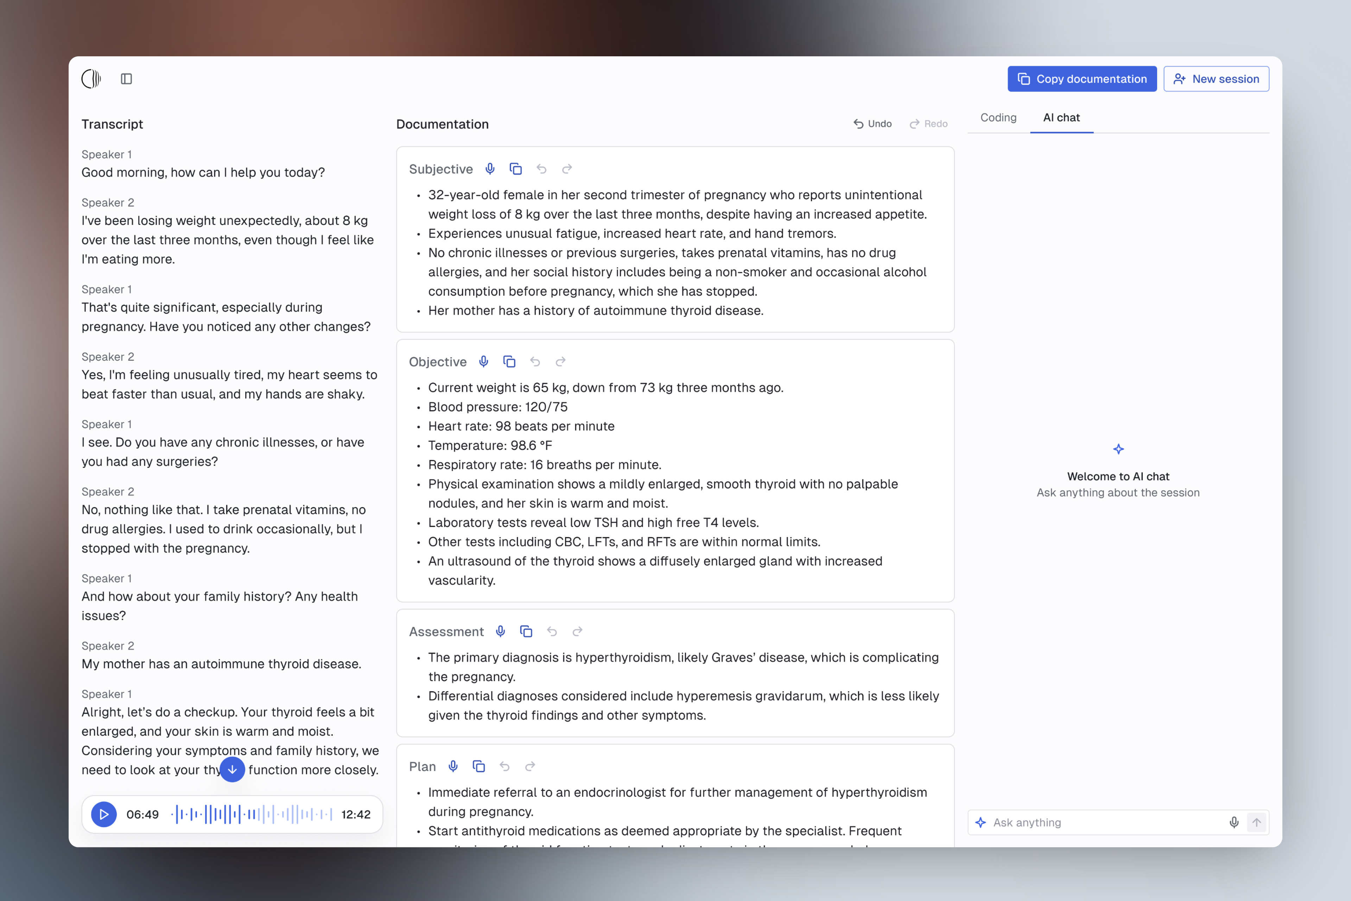Click the dictate microphone in Subjective section
1351x901 pixels.
[490, 169]
